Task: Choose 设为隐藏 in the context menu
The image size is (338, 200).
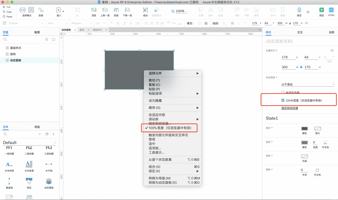Action: coord(155,100)
